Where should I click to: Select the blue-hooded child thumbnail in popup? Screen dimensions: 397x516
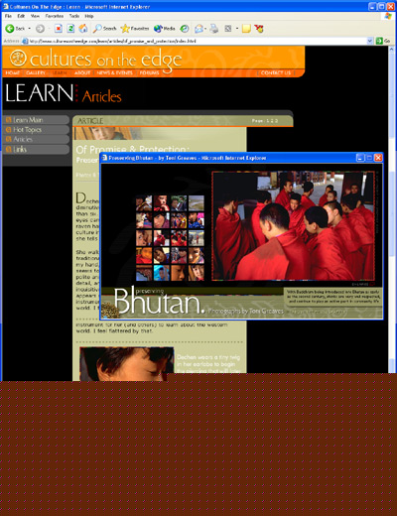click(162, 273)
